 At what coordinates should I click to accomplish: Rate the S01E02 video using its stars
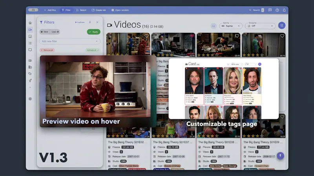click(x=117, y=136)
